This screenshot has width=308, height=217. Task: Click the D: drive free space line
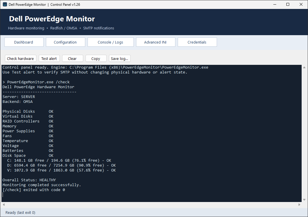(62, 165)
